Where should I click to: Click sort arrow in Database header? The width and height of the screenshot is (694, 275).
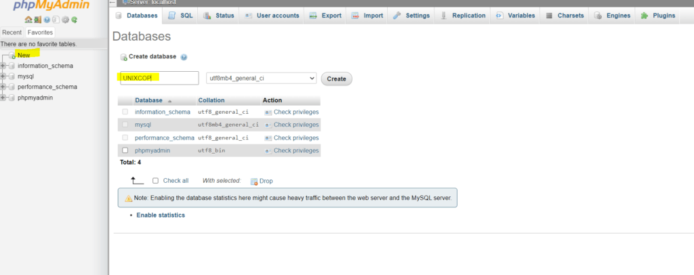click(169, 101)
